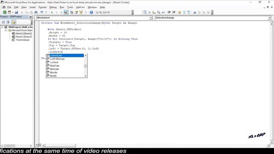The height and width of the screenshot is (154, 274).
Task: Open Find with the binoculars icon
Action: 36,12
